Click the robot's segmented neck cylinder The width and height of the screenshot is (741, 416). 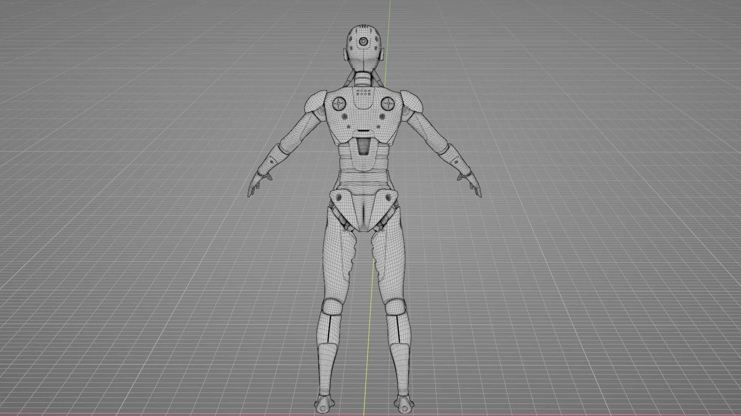pos(362,79)
